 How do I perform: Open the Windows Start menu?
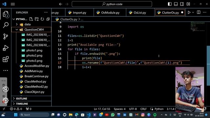tap(16, 115)
